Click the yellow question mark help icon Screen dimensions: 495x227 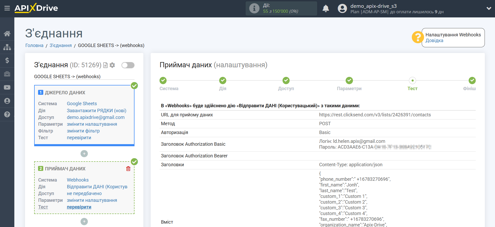pyautogui.click(x=418, y=37)
